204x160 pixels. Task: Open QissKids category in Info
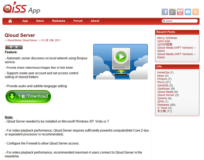pos(163,85)
